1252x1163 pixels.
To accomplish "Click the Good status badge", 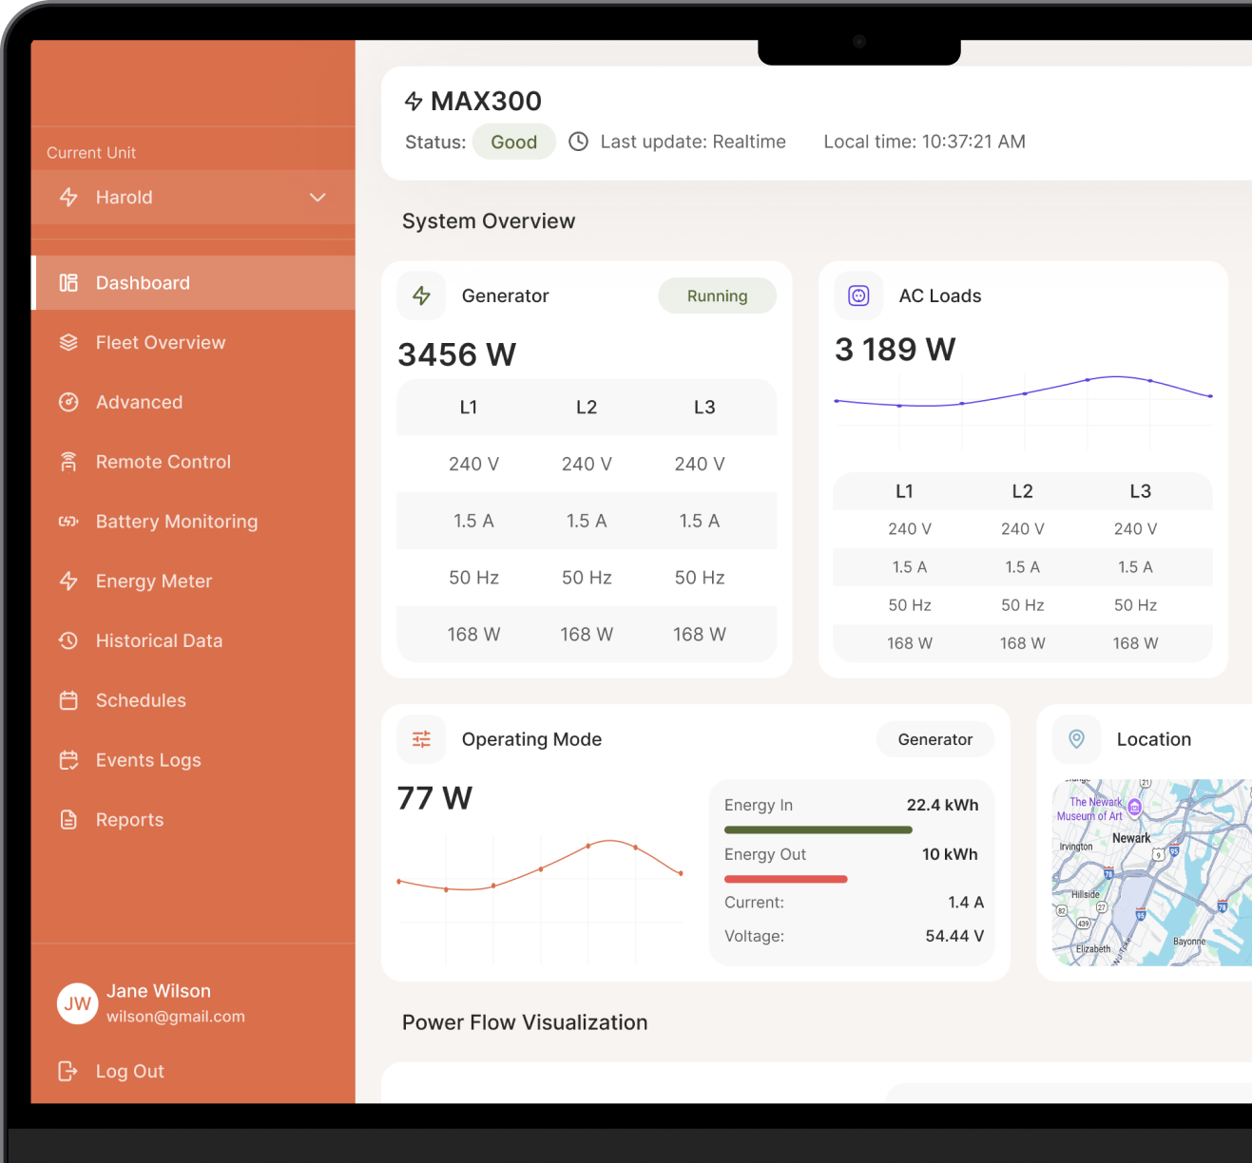I will point(514,142).
